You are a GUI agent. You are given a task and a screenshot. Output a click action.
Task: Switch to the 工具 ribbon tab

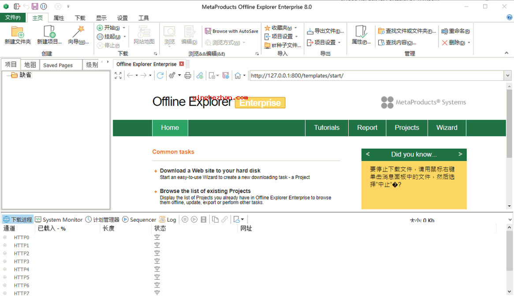144,18
